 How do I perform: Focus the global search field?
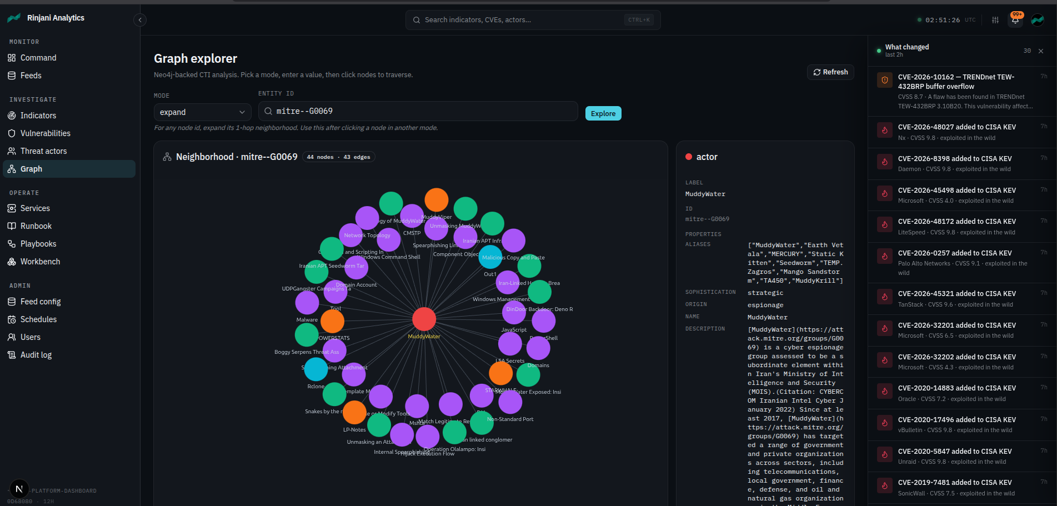(x=533, y=20)
